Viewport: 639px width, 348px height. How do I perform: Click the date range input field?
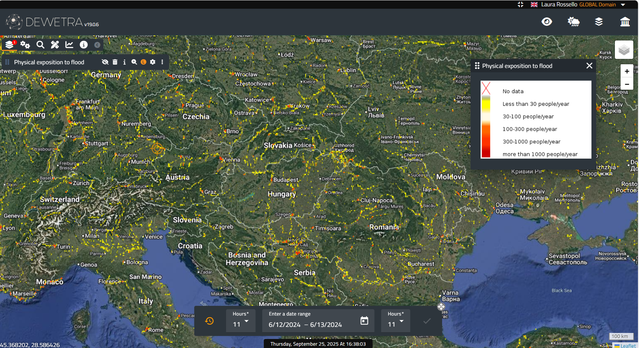tap(311, 325)
